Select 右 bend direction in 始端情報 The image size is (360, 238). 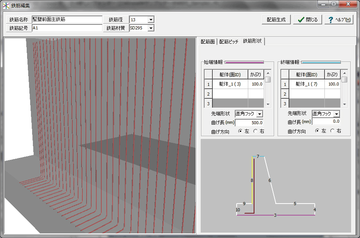point(255,131)
